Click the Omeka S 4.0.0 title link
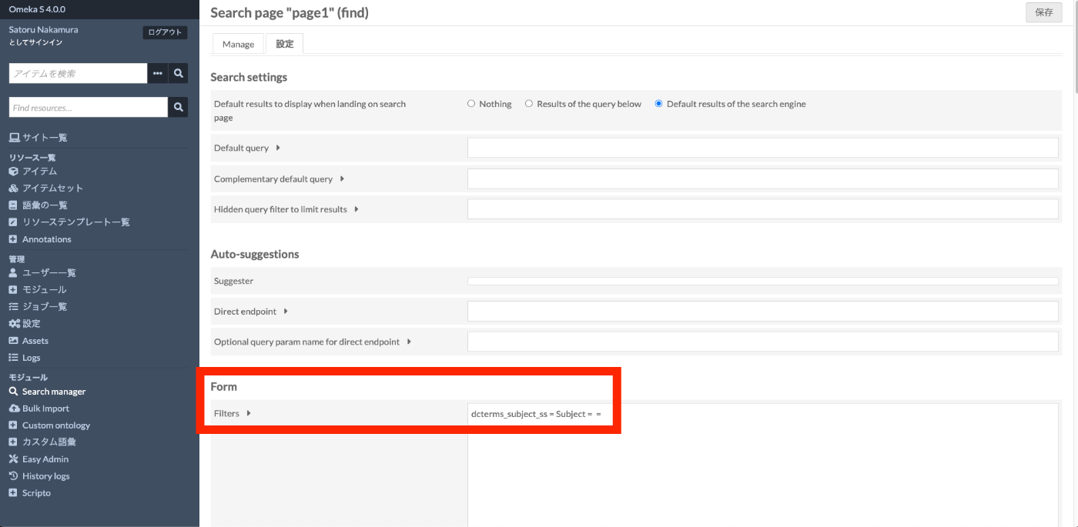This screenshot has width=1078, height=527. click(x=37, y=9)
